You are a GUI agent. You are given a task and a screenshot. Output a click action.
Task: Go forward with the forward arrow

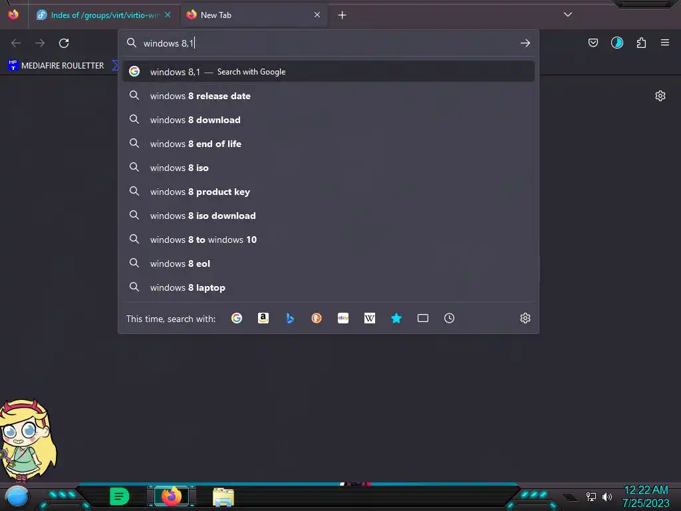click(x=40, y=43)
